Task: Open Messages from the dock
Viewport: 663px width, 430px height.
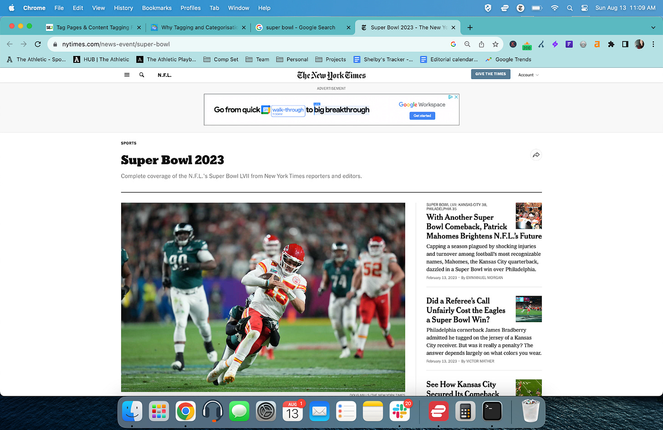Action: (x=239, y=411)
